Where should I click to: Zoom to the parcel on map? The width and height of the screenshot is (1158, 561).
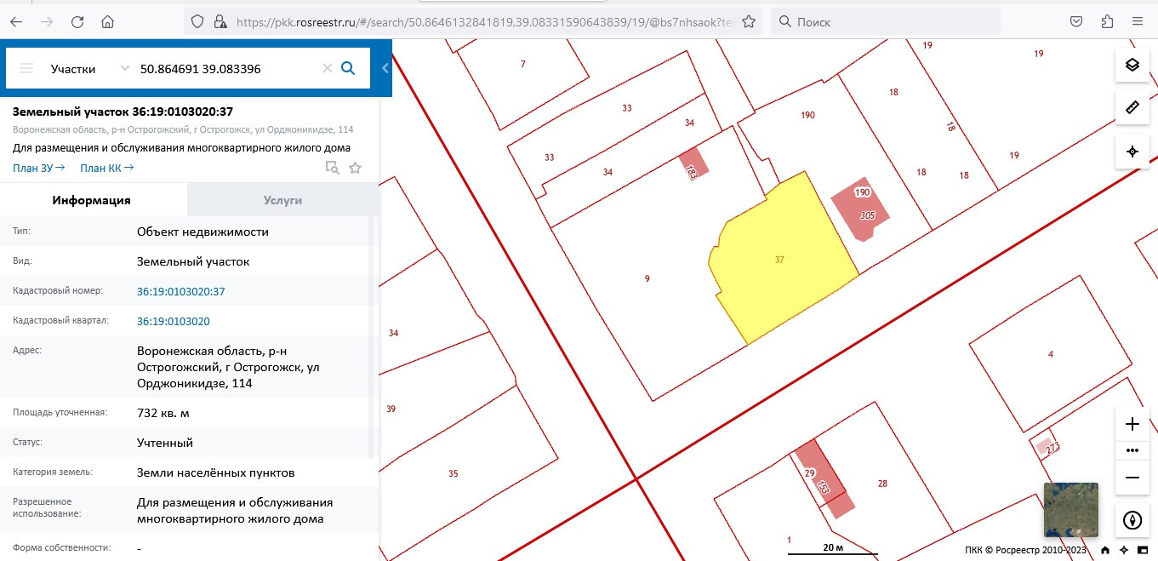click(x=332, y=169)
